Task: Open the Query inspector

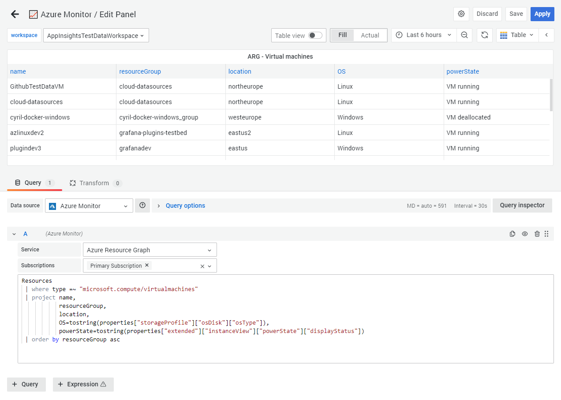Action: tap(522, 205)
